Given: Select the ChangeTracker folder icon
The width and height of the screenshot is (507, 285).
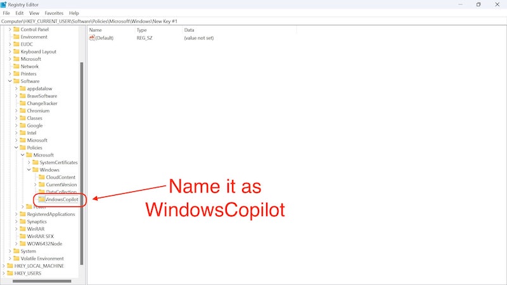Looking at the screenshot, I should pos(23,103).
